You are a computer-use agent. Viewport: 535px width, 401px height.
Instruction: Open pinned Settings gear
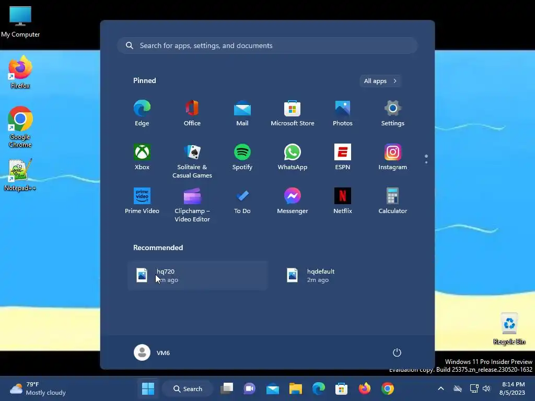tap(393, 113)
